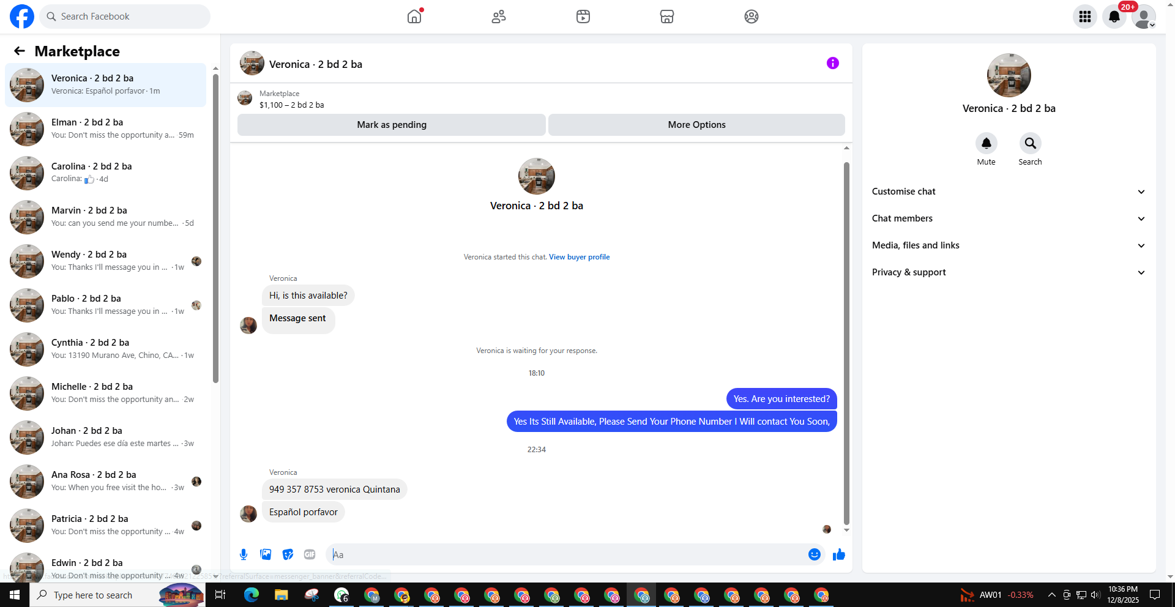Open the Friends icon in top navigation

[x=499, y=17]
